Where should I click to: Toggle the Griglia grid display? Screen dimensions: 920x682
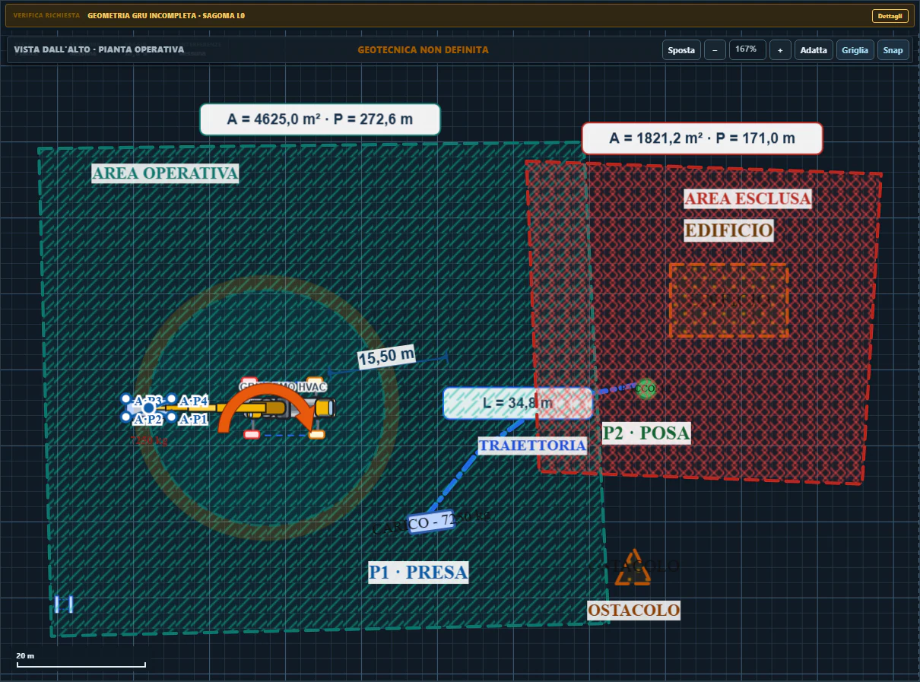[855, 50]
